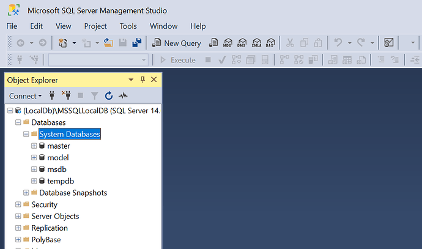Click the Connect Object Explorer plug icon
422x249 pixels.
pyautogui.click(x=51, y=95)
